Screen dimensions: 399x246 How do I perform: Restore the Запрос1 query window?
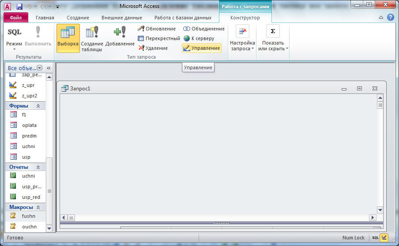pos(359,89)
